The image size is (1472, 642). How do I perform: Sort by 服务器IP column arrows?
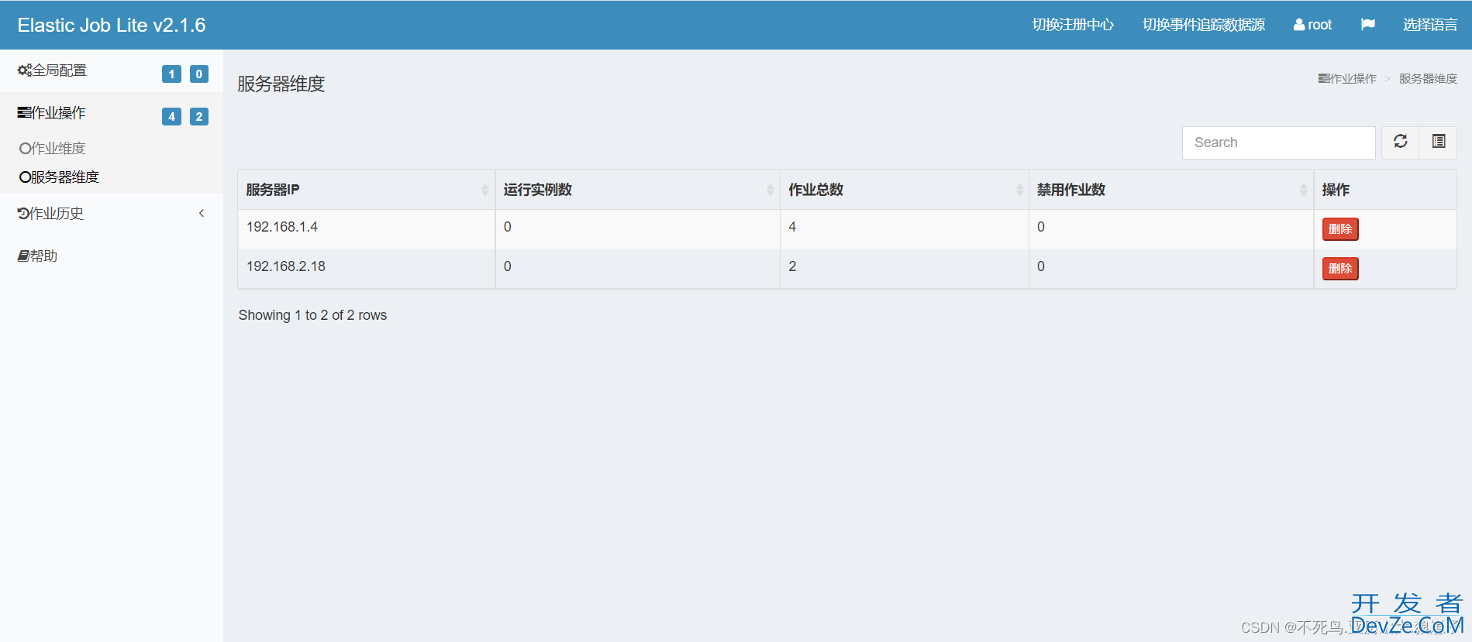(485, 190)
